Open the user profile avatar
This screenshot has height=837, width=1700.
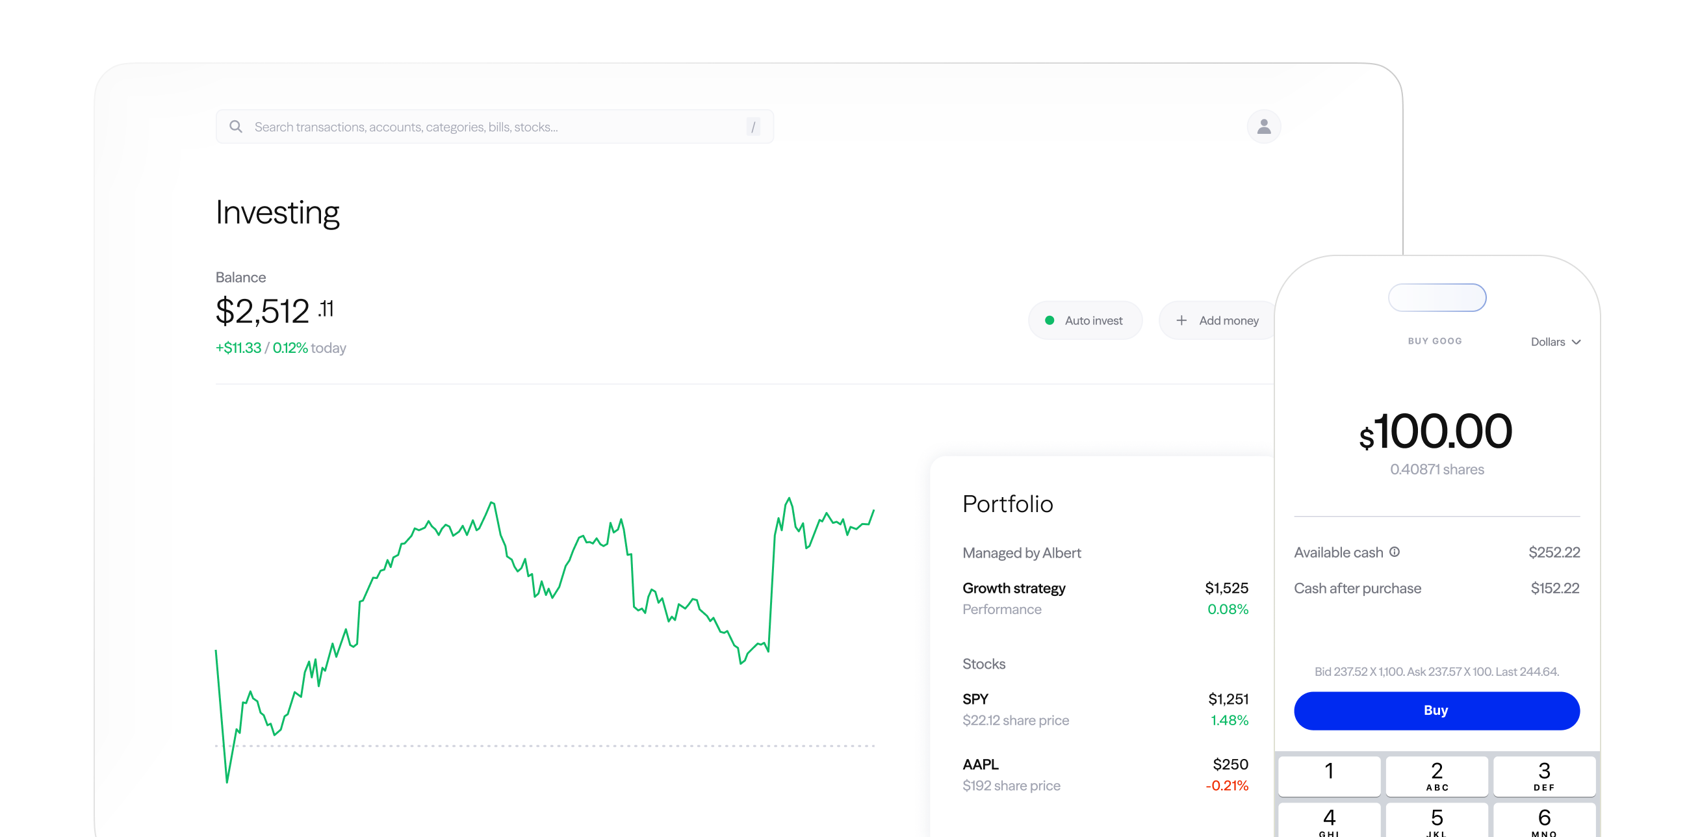1263,126
